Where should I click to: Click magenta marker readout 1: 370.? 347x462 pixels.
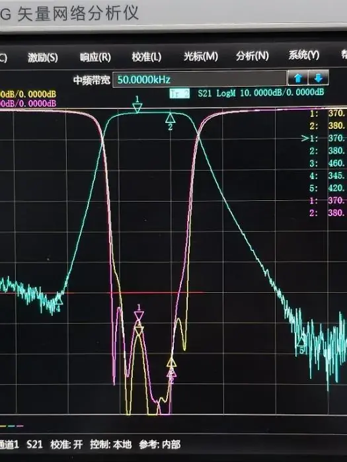coord(328,200)
